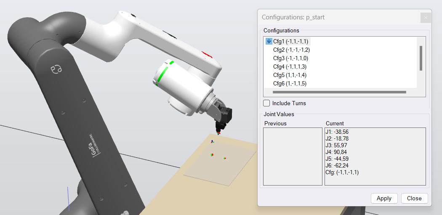This screenshot has width=442, height=215.
Task: Click the Close button in the dialog
Action: tap(414, 198)
